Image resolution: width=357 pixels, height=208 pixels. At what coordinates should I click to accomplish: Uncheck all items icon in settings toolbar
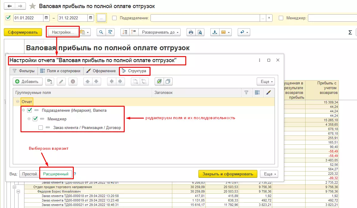[168, 81]
